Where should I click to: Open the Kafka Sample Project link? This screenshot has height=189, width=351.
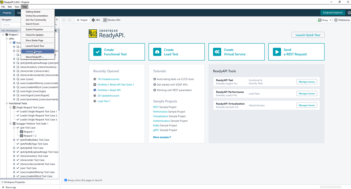(165, 125)
